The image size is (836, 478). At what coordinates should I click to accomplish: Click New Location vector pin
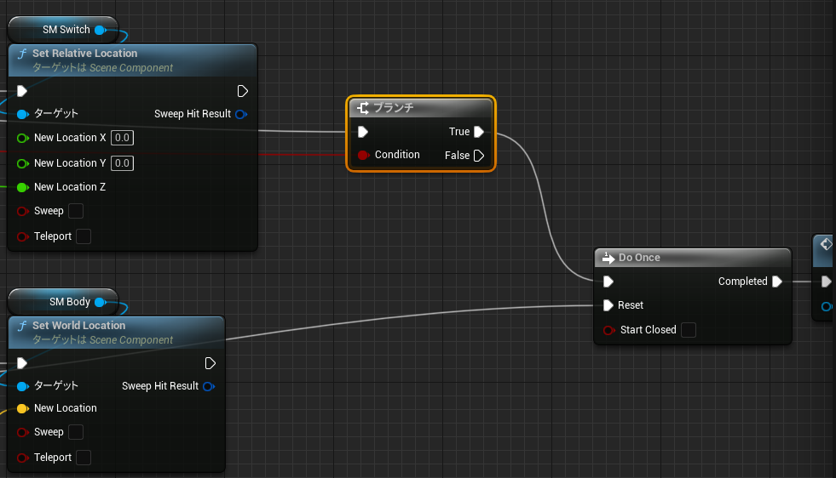coord(22,408)
